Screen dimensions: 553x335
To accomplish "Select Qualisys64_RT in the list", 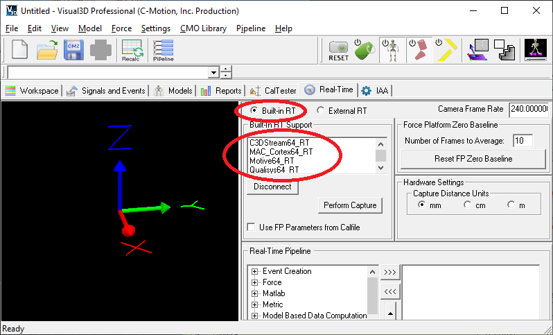I will tap(274, 170).
